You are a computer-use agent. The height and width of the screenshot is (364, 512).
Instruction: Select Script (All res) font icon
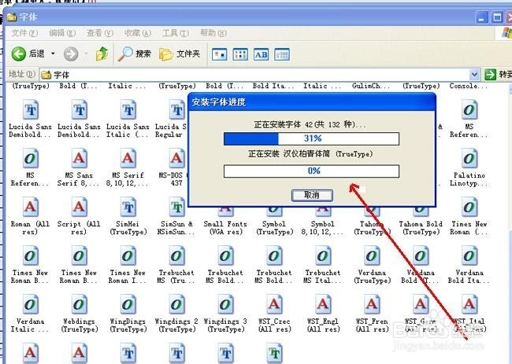point(79,208)
